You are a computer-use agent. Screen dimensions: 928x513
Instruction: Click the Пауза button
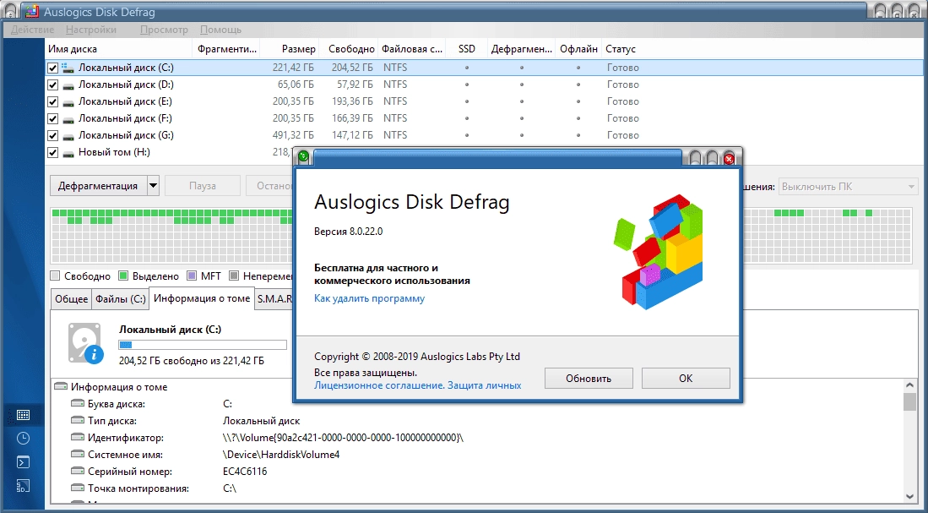point(203,185)
